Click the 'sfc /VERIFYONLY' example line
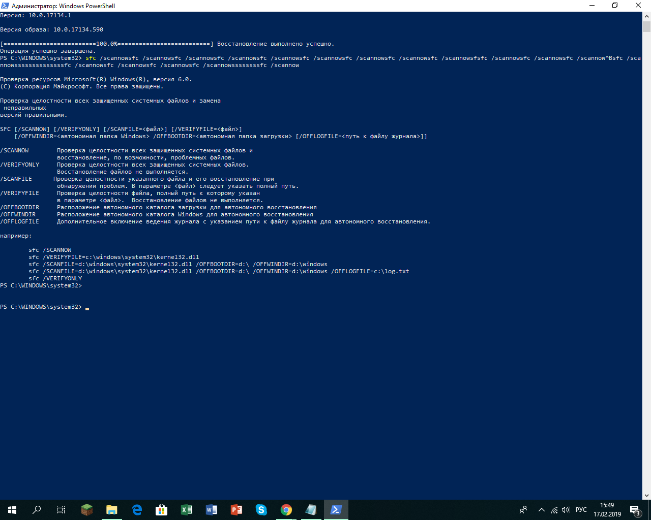Viewport: 651px width, 520px height. [x=55, y=278]
